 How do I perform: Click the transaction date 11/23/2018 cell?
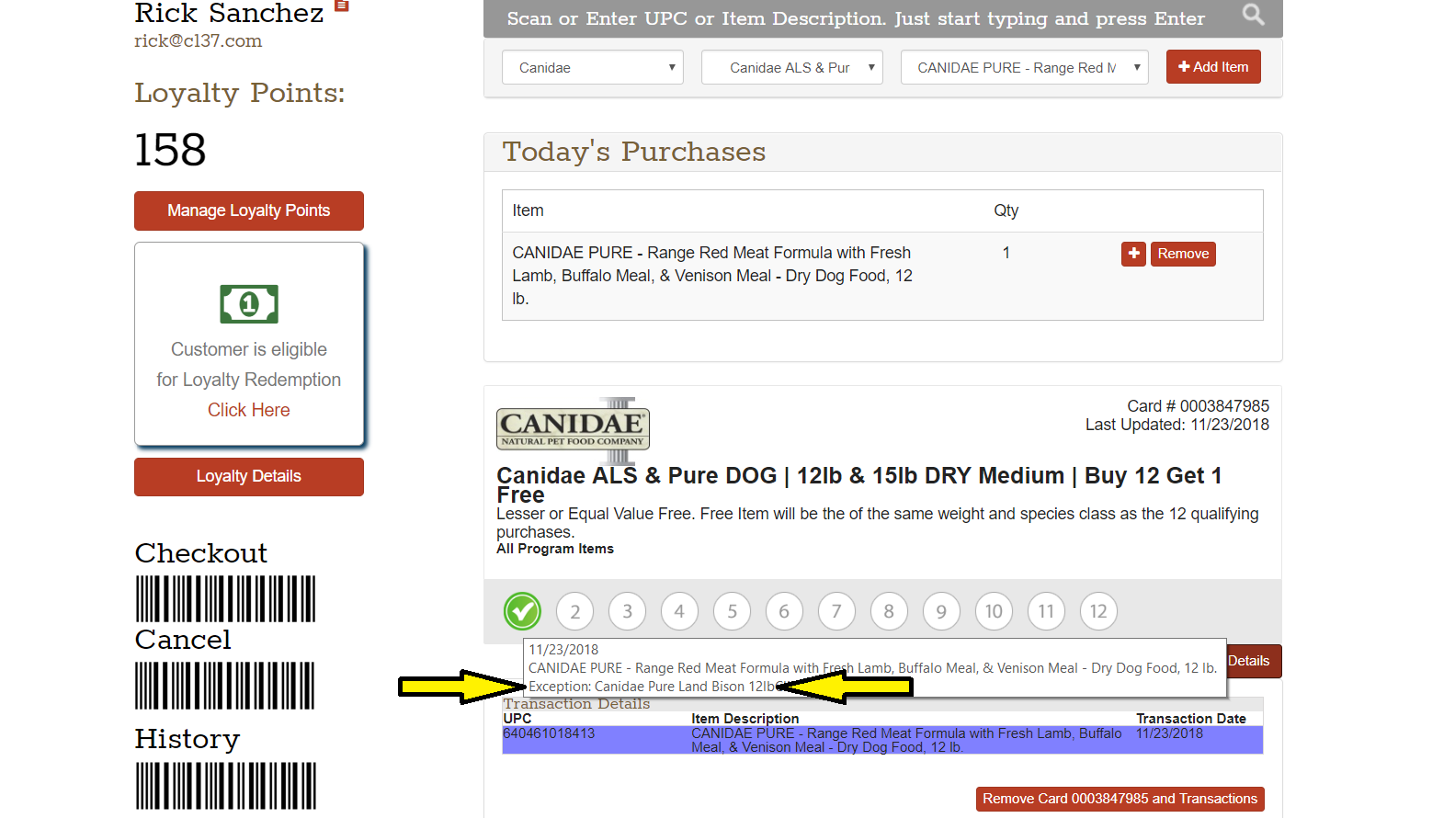point(1169,733)
